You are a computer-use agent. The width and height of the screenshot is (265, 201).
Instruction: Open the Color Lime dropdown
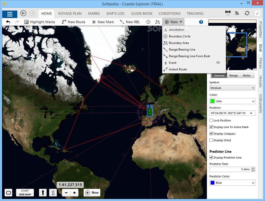pos(232,101)
